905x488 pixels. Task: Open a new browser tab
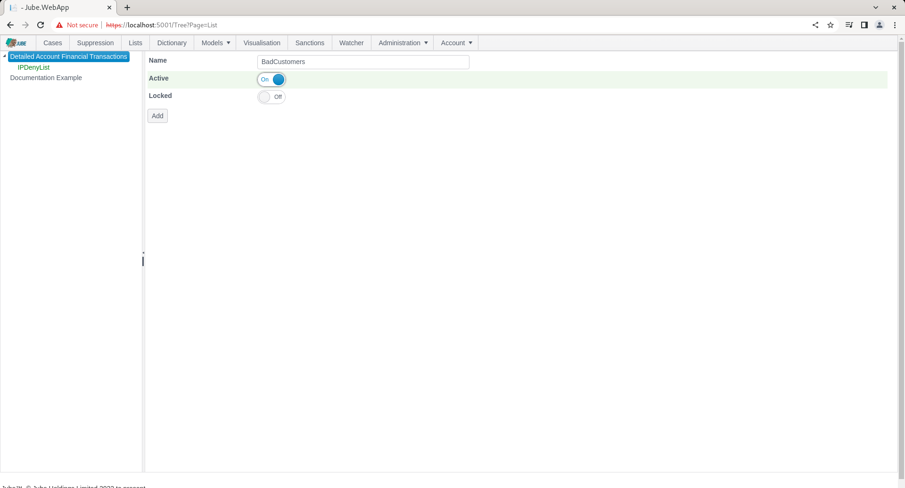point(127,8)
